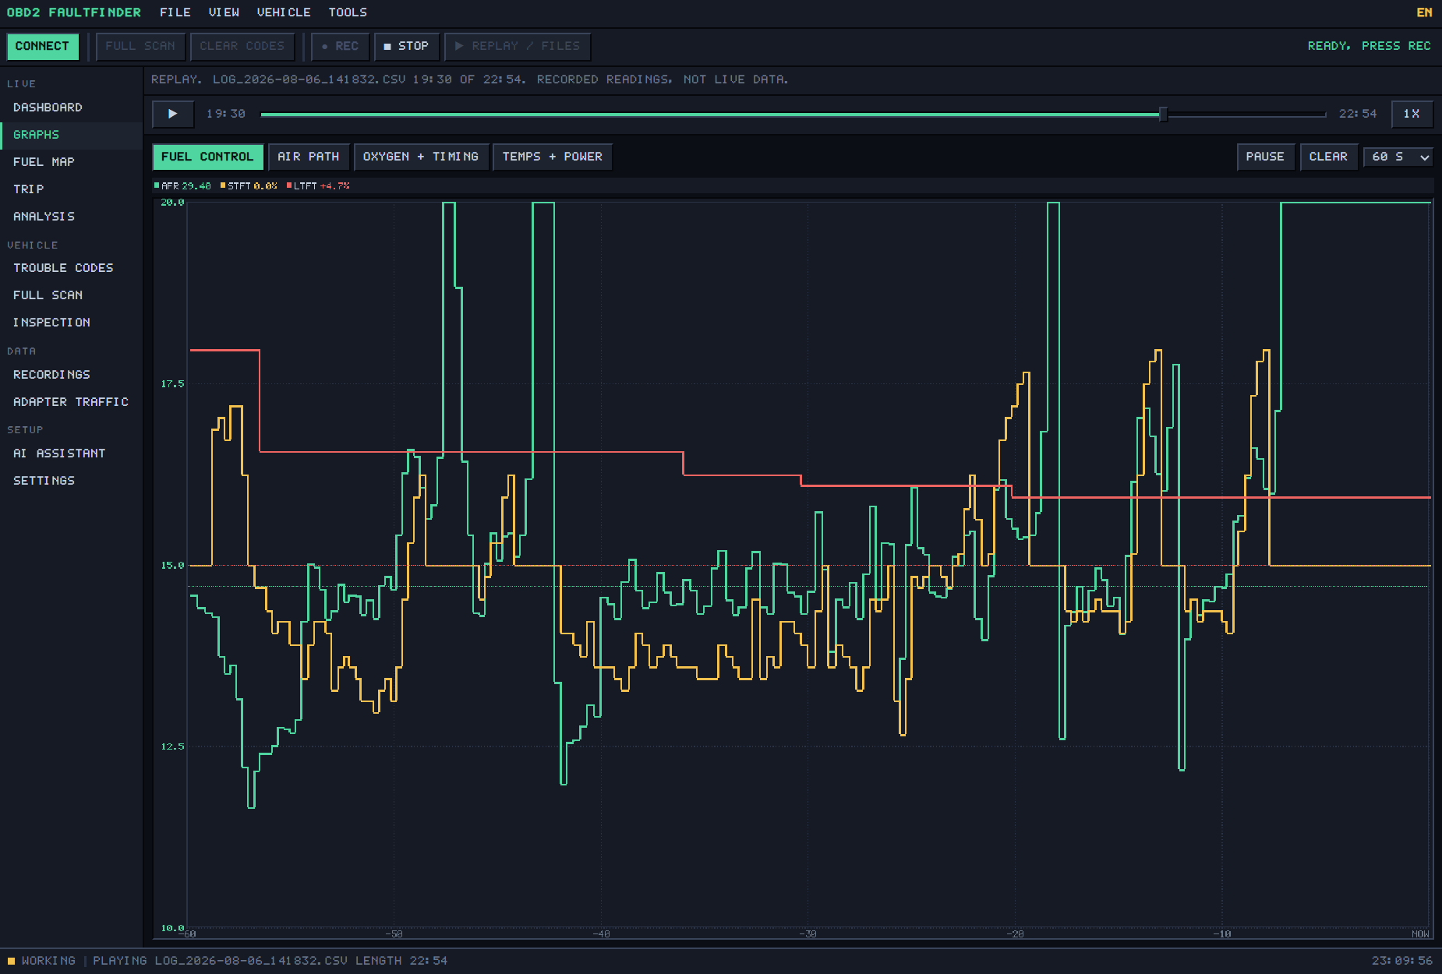
Task: Open the ANALYSIS page
Action: tap(71, 217)
